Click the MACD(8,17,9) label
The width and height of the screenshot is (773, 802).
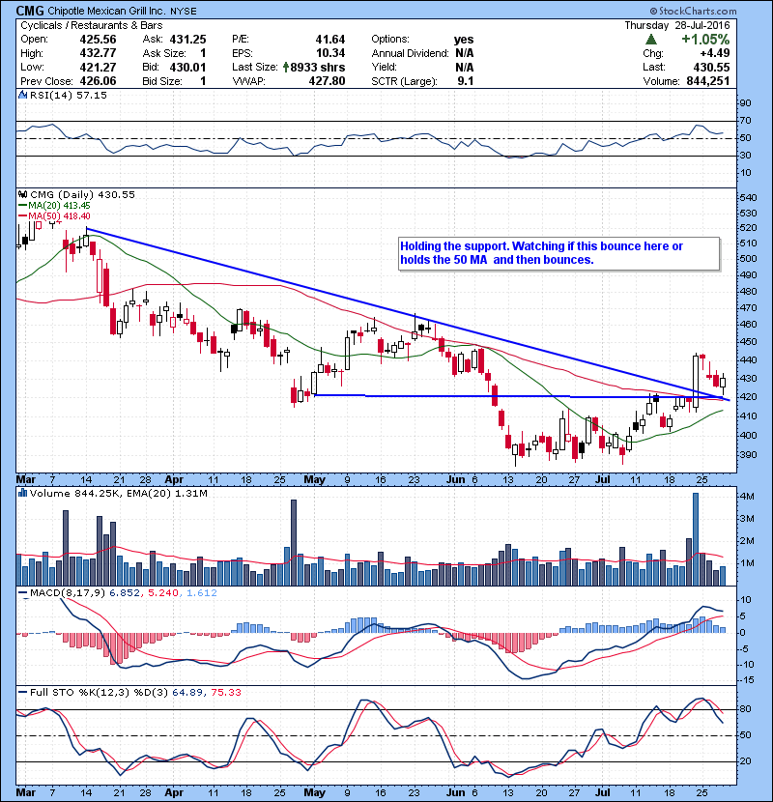coord(68,593)
